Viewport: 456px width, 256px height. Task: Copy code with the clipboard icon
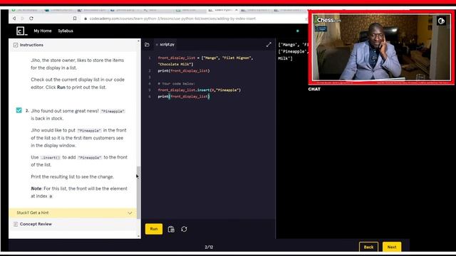171,229
